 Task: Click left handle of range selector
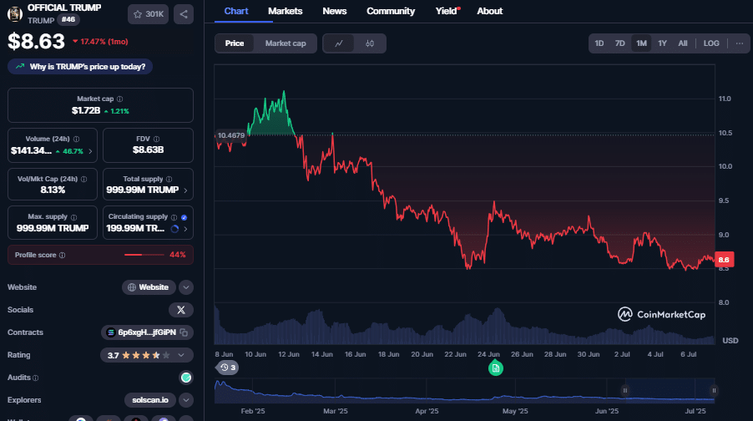tap(624, 390)
